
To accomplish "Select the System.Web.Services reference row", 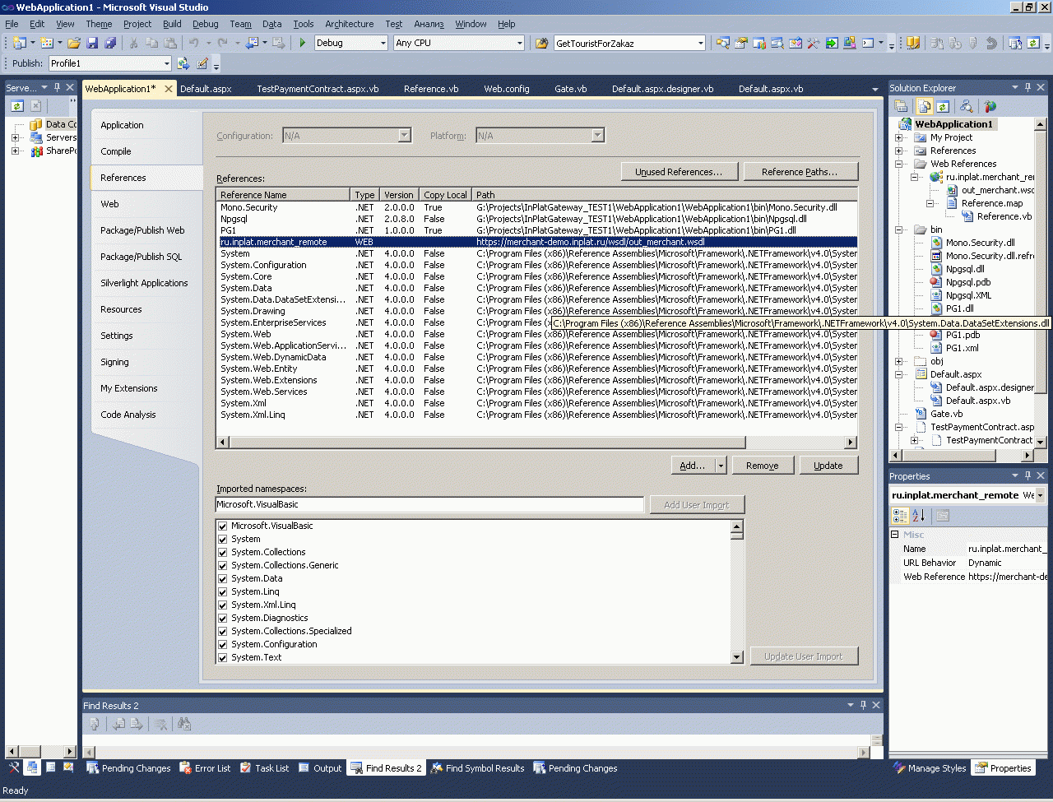I will pyautogui.click(x=536, y=392).
